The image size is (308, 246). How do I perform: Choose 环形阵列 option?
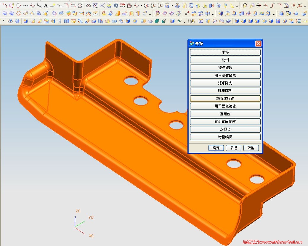point(225,91)
